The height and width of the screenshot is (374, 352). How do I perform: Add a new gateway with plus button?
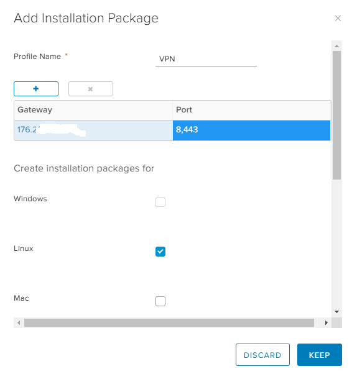[x=36, y=89]
